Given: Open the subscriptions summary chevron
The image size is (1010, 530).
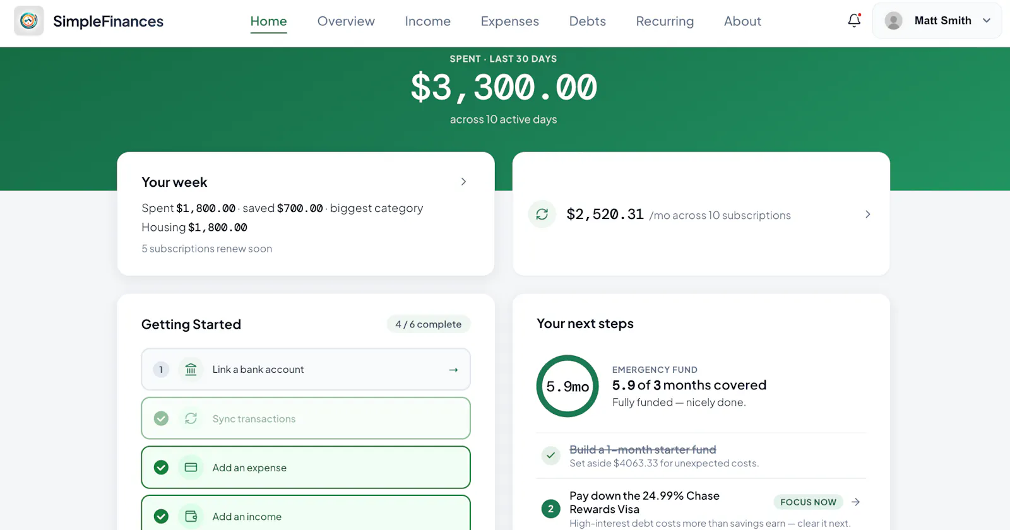Looking at the screenshot, I should [x=868, y=215].
